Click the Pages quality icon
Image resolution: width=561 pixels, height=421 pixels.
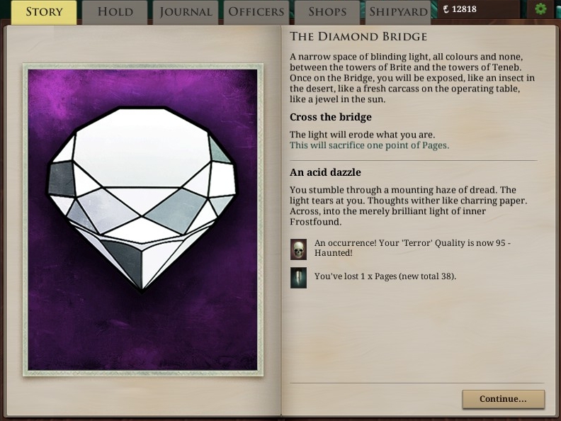(298, 278)
